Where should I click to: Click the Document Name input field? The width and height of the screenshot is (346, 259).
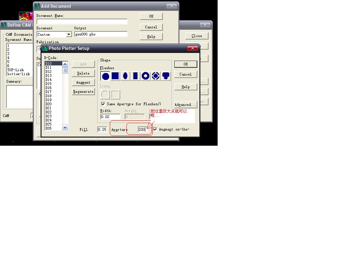tap(82, 22)
